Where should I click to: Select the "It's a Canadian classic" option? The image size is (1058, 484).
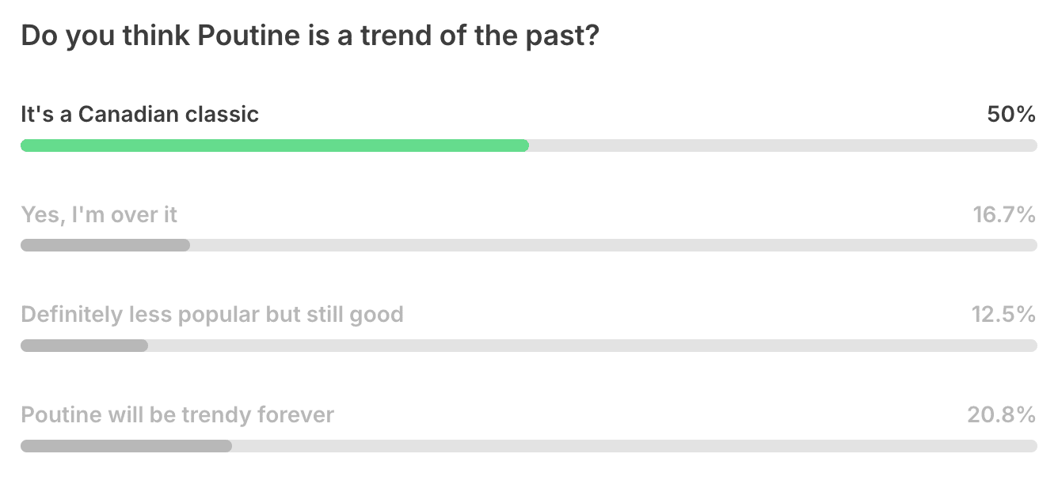pyautogui.click(x=140, y=115)
